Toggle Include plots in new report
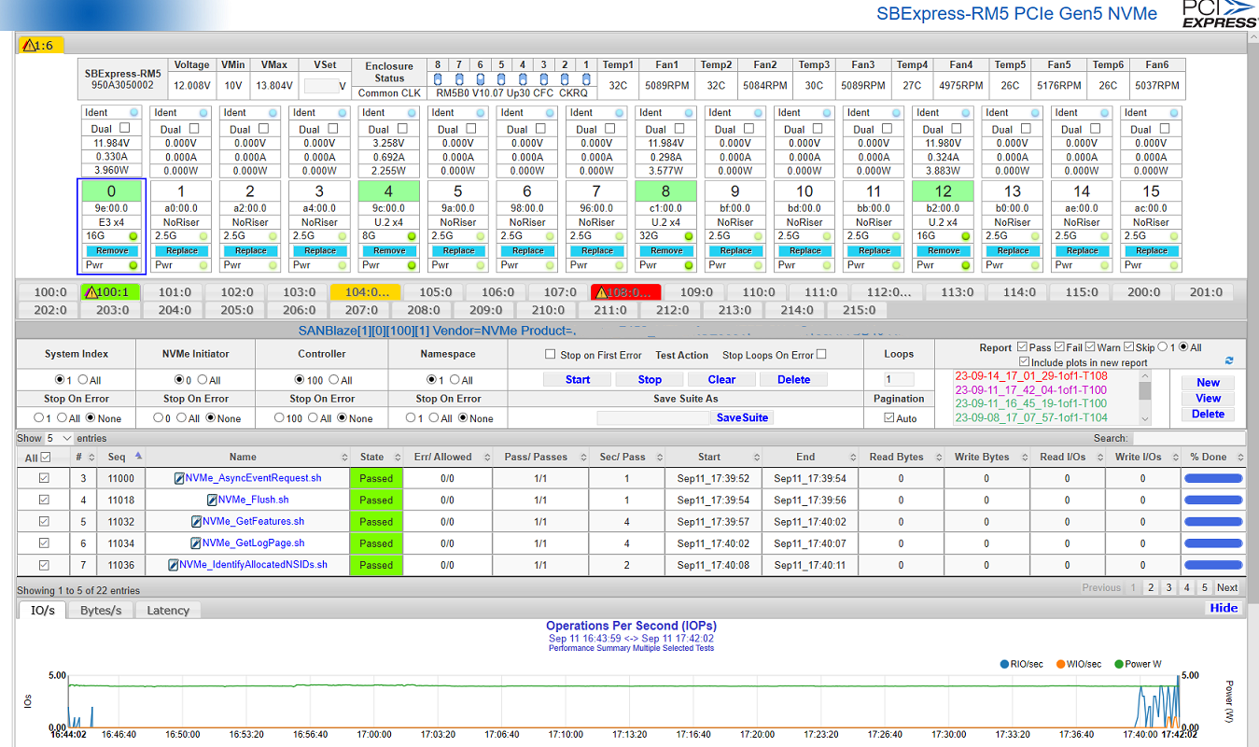 pos(1024,361)
